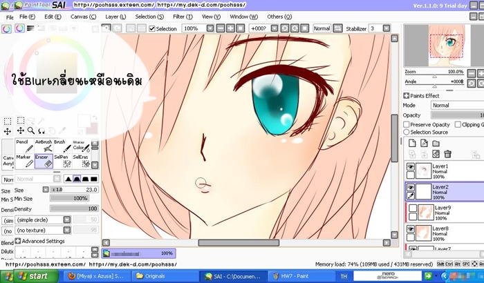Open the Window menu
Screen dimensions: 484x283
(x=244, y=17)
